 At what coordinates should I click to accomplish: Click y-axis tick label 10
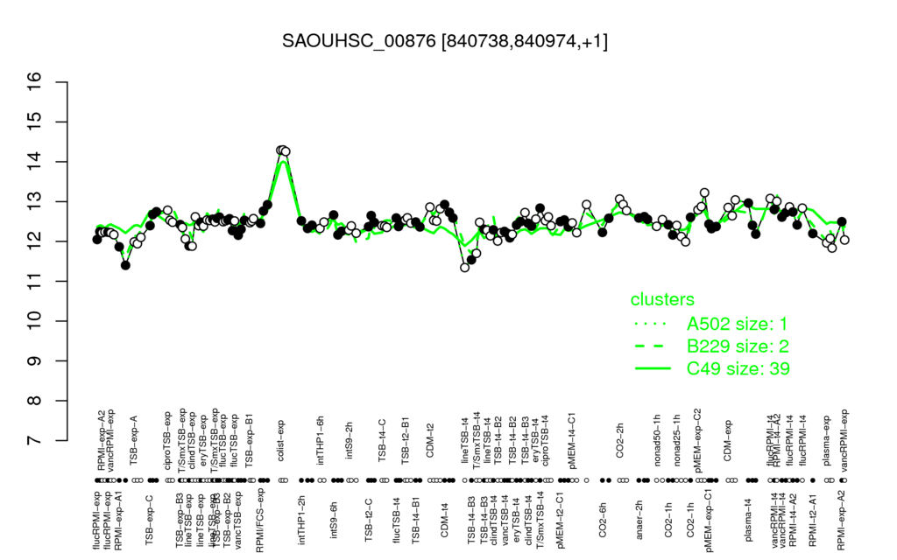(x=35, y=321)
